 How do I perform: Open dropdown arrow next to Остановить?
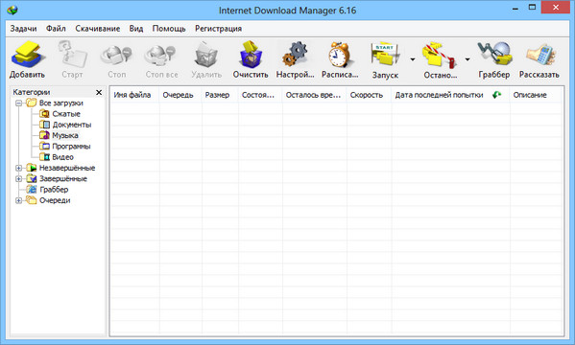pyautogui.click(x=467, y=59)
